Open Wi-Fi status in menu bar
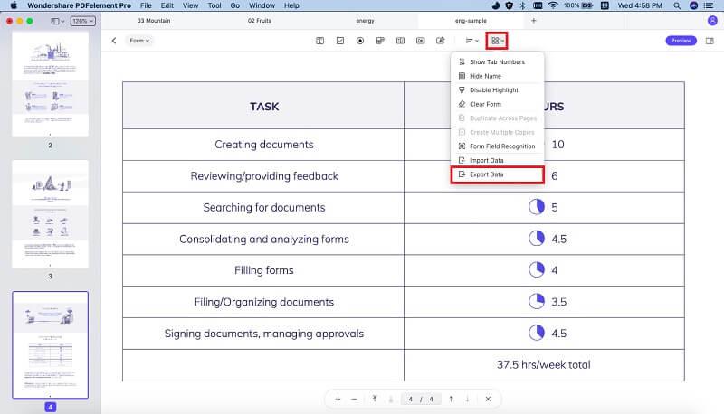The image size is (724, 414). 553,5
